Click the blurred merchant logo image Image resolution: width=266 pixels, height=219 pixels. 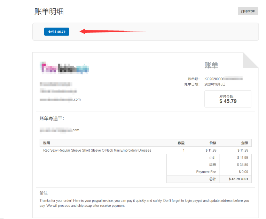click(x=64, y=68)
